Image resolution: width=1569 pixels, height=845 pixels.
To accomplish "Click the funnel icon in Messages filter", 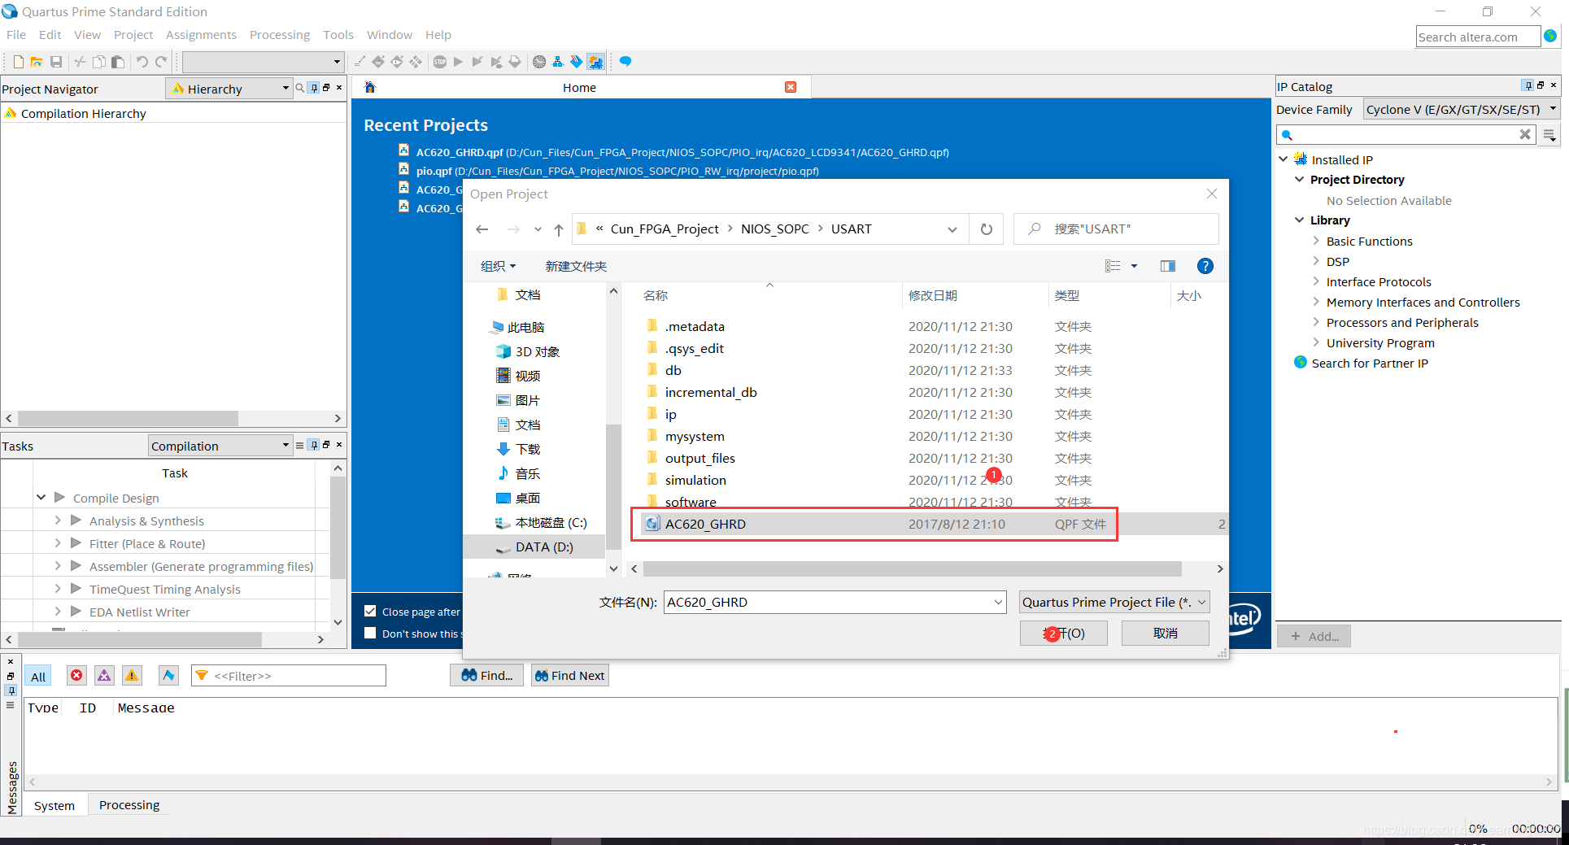I will click(202, 675).
